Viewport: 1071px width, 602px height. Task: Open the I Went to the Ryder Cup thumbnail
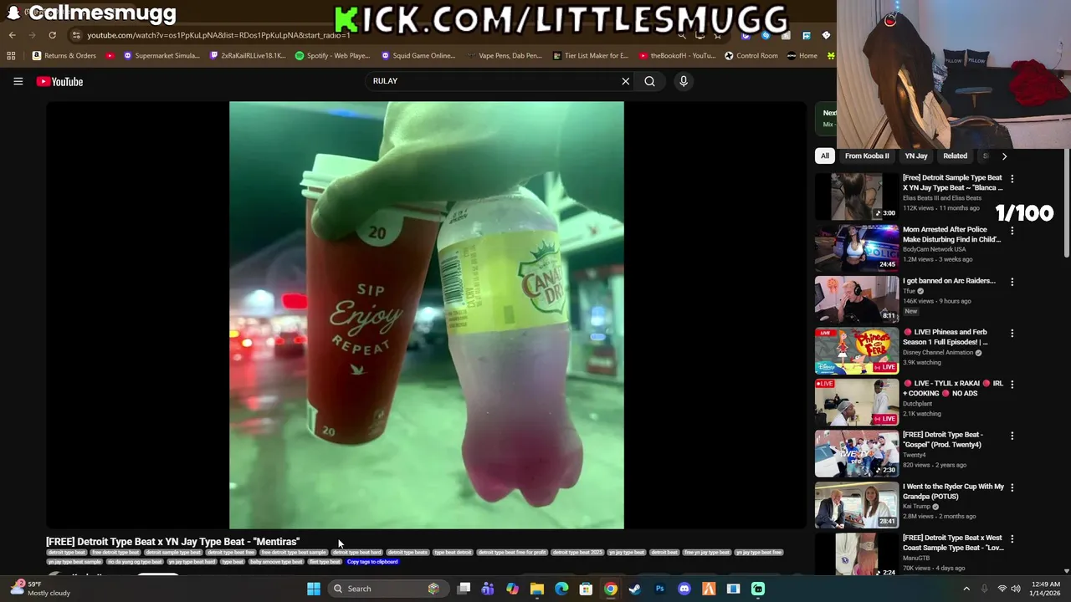point(857,504)
